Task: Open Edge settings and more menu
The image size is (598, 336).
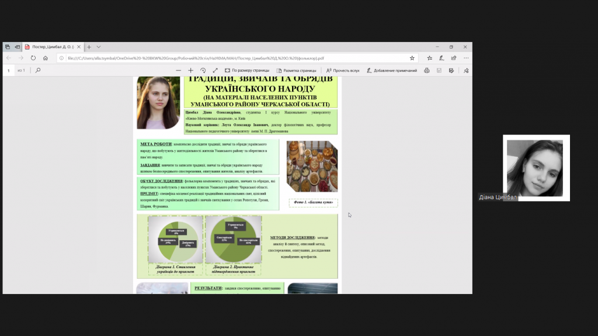Action: (x=466, y=58)
